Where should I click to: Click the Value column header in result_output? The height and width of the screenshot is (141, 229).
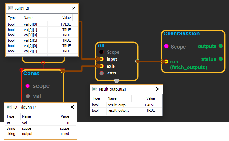151,98
